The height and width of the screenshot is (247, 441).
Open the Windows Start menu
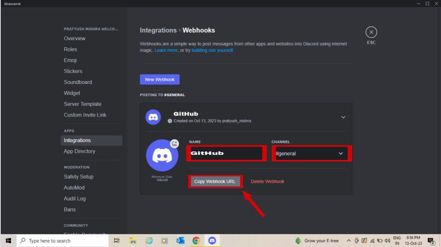[9, 241]
